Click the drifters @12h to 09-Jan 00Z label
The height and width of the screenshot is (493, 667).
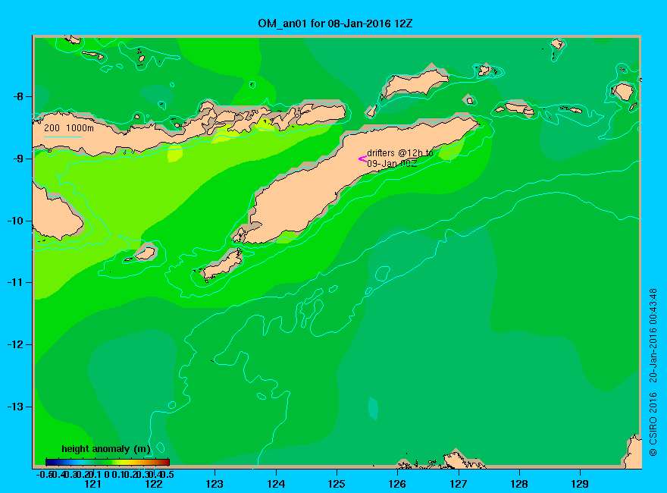pyautogui.click(x=400, y=158)
